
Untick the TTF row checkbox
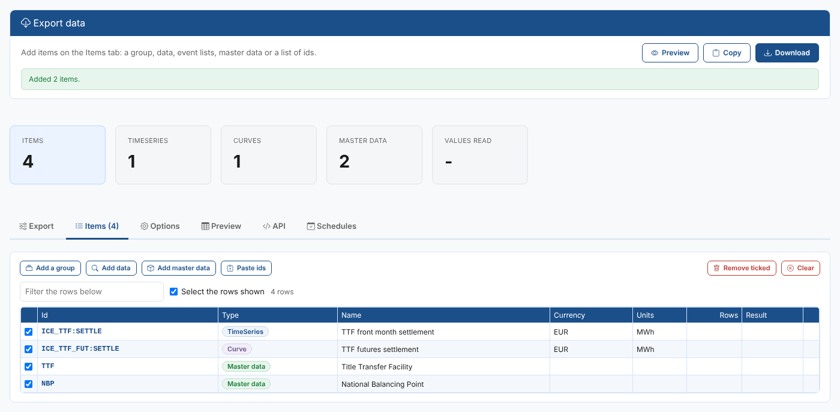point(28,366)
